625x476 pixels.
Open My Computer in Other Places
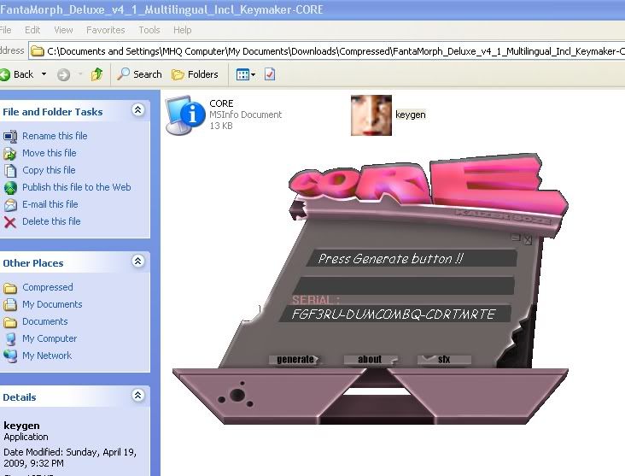tap(50, 339)
